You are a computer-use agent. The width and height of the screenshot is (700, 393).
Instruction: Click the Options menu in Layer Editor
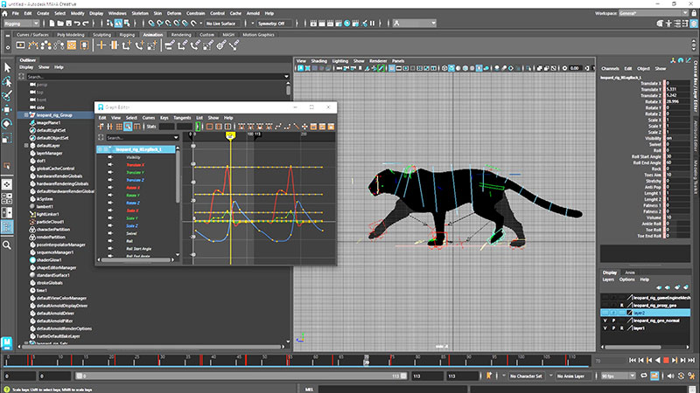click(x=626, y=279)
